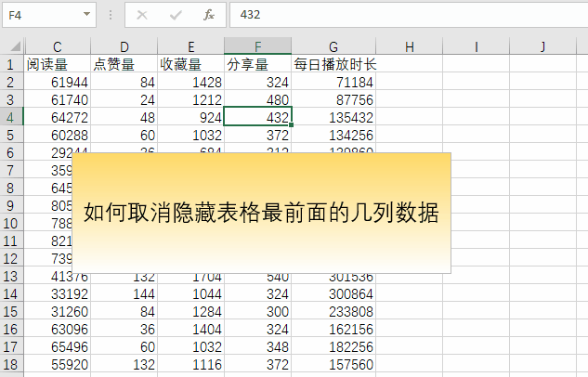Click cell containing 1284
The height and width of the screenshot is (377, 588).
pyautogui.click(x=190, y=311)
